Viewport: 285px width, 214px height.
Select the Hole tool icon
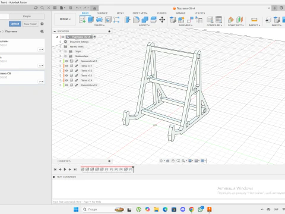coord(108,20)
